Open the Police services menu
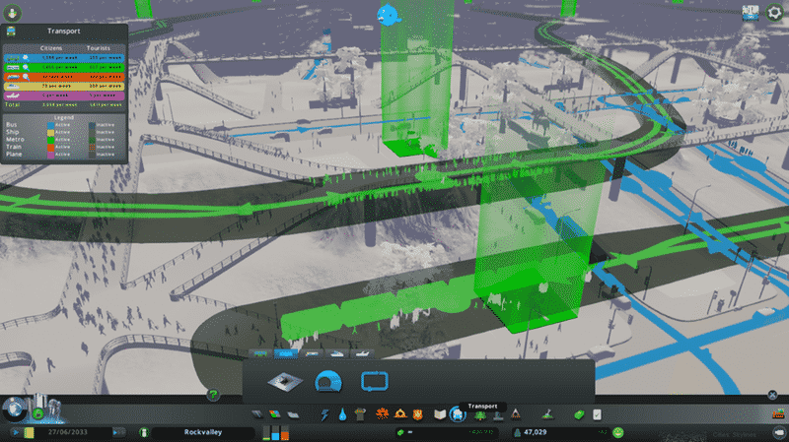The width and height of the screenshot is (789, 442). tap(419, 414)
